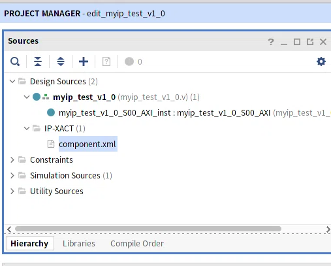Screen dimensions: 331x266
Task: Click the component.xml document icon
Action: tap(51, 144)
